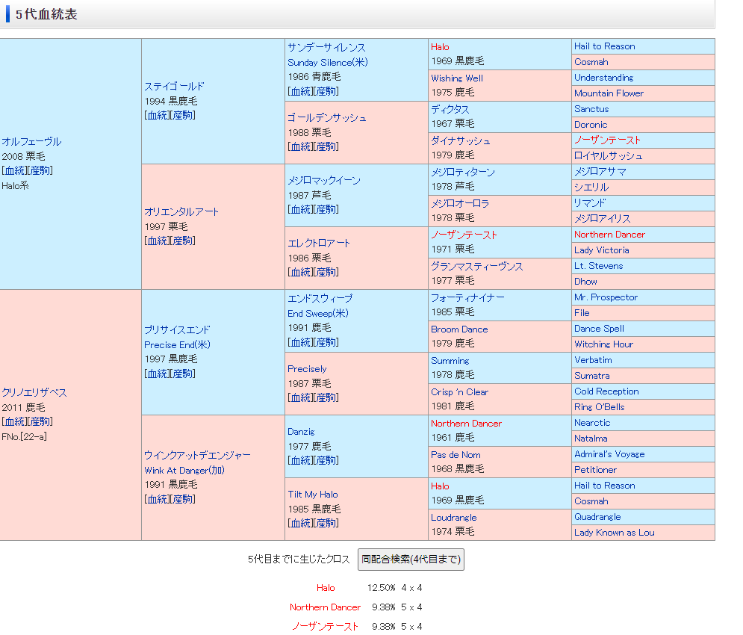Select the Admiral's Voyage link

click(x=609, y=454)
